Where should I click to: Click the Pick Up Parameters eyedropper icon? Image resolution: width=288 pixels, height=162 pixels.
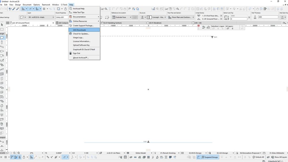coord(14,9)
